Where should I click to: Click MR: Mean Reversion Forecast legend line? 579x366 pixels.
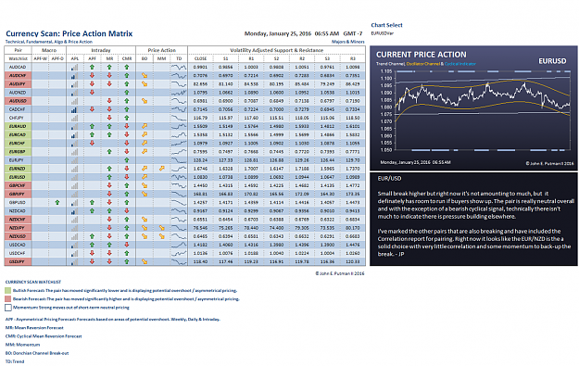(x=34, y=328)
